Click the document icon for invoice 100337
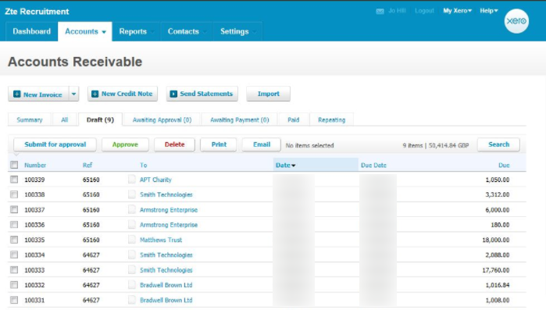The image size is (546, 310). (x=132, y=209)
